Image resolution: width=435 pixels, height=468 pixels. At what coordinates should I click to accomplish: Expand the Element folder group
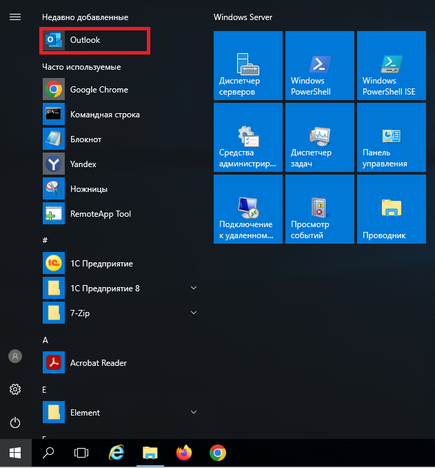(194, 413)
